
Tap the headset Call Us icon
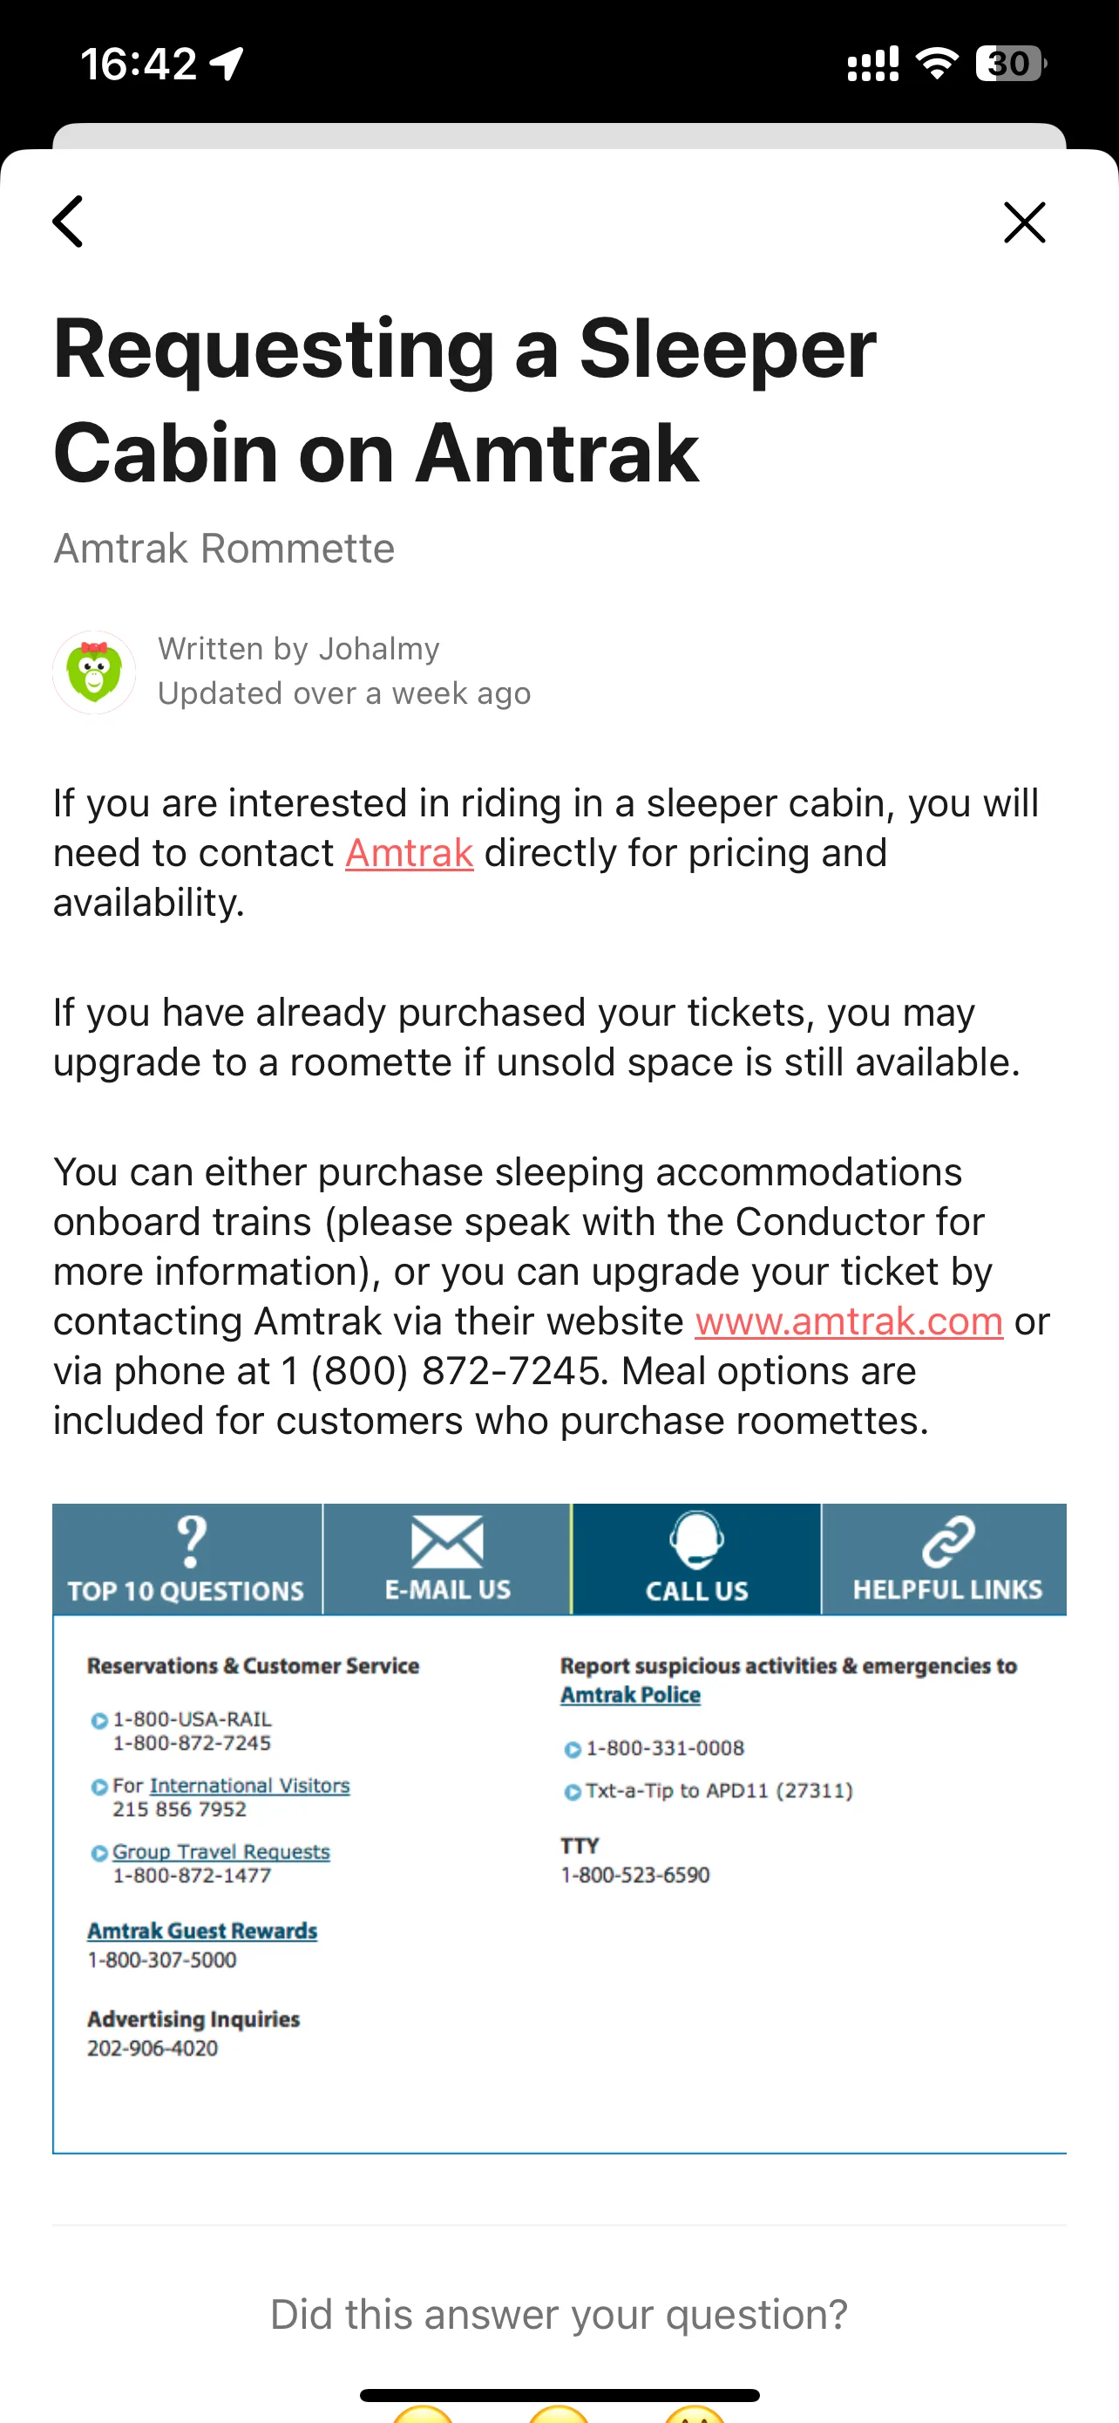click(696, 1539)
